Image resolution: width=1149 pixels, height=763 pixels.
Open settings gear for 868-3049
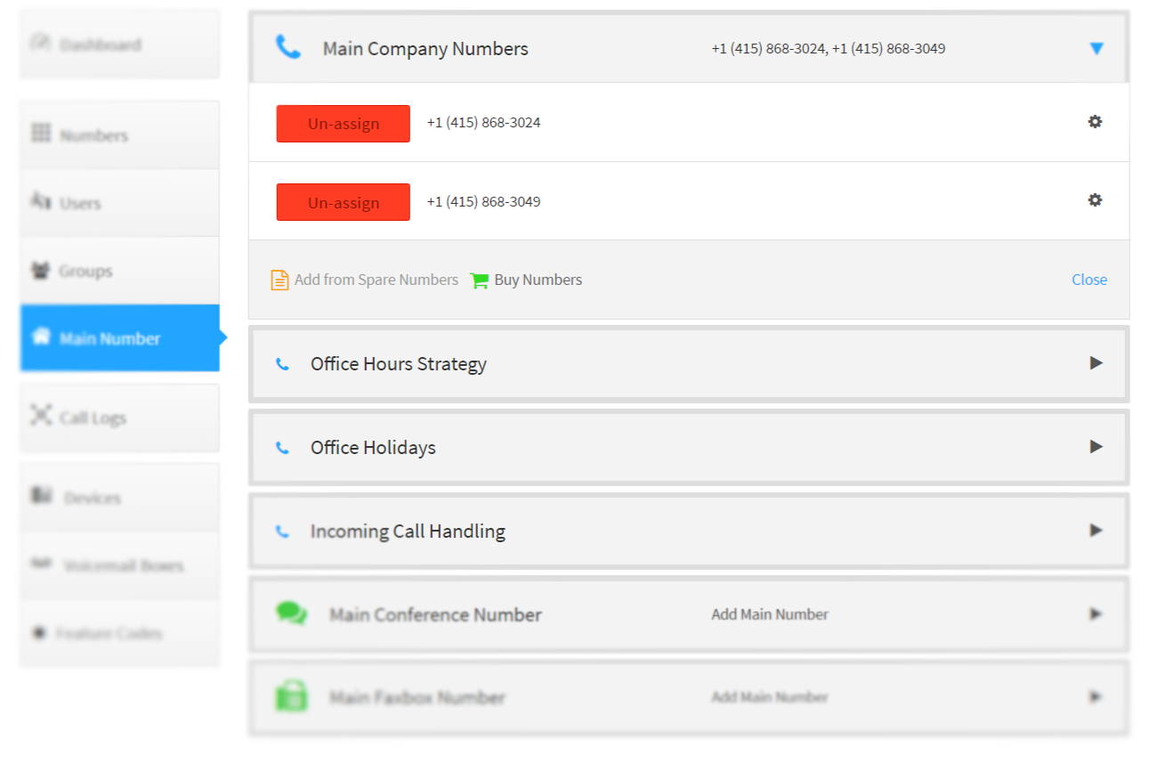(1096, 200)
